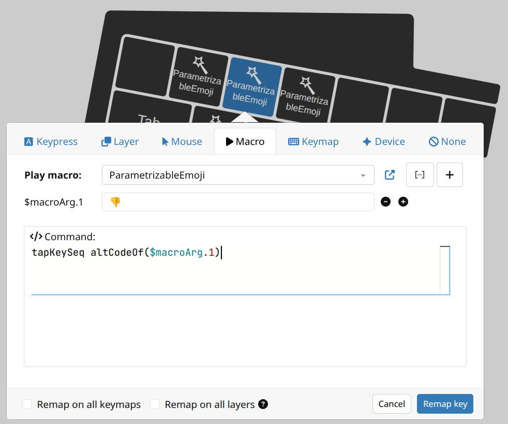The width and height of the screenshot is (508, 424).
Task: Enable Remap on all keymaps checkbox
Action: tap(28, 404)
